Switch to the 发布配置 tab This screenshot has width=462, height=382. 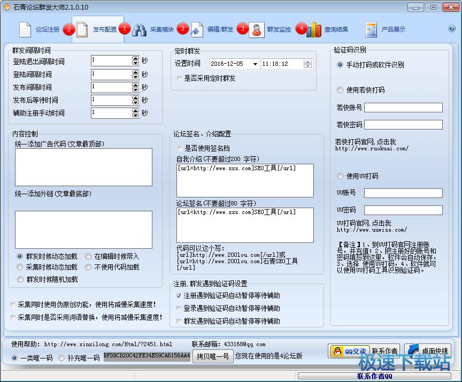coord(96,29)
